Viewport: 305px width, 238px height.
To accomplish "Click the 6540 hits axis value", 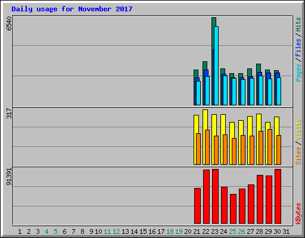I will coord(9,24).
